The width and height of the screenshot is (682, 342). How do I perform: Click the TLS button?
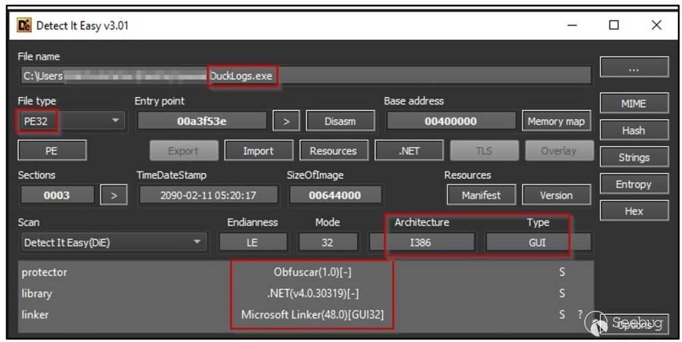pyautogui.click(x=484, y=151)
